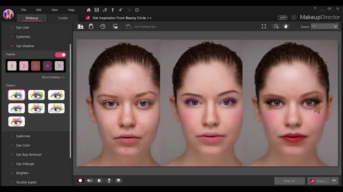Undo the last change

tap(121, 10)
